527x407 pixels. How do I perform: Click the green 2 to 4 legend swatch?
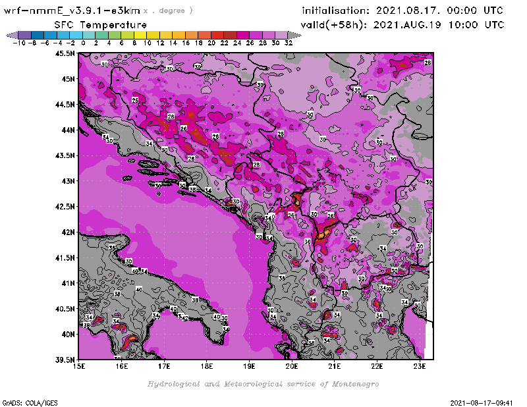102,35
